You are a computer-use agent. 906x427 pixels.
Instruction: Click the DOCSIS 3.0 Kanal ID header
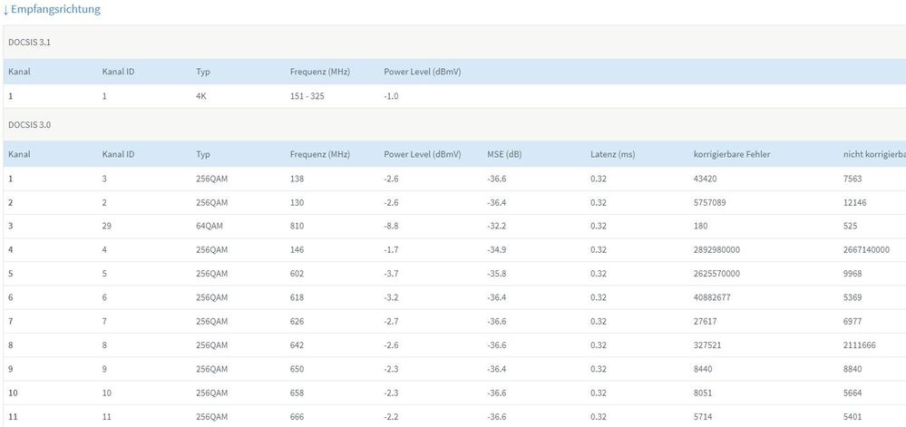coord(119,154)
